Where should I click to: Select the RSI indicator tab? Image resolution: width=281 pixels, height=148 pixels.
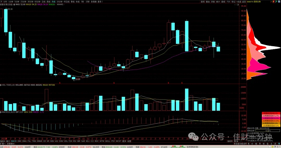(75, 141)
